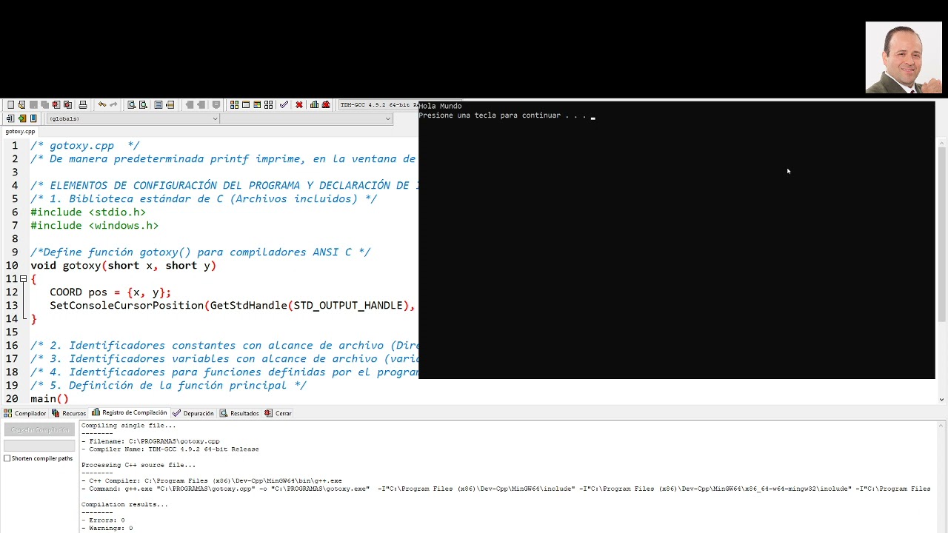Click the 'main()' line in editor
The height and width of the screenshot is (533, 948).
coord(50,399)
